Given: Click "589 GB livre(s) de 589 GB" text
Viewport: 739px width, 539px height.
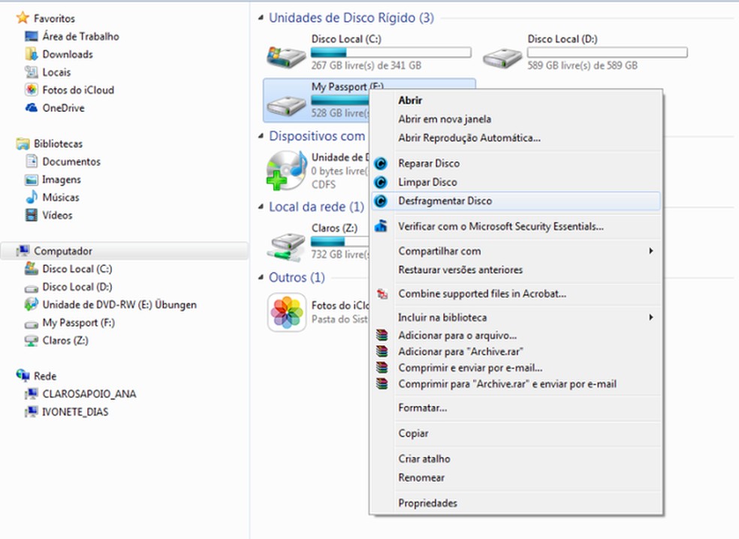Looking at the screenshot, I should click(583, 65).
